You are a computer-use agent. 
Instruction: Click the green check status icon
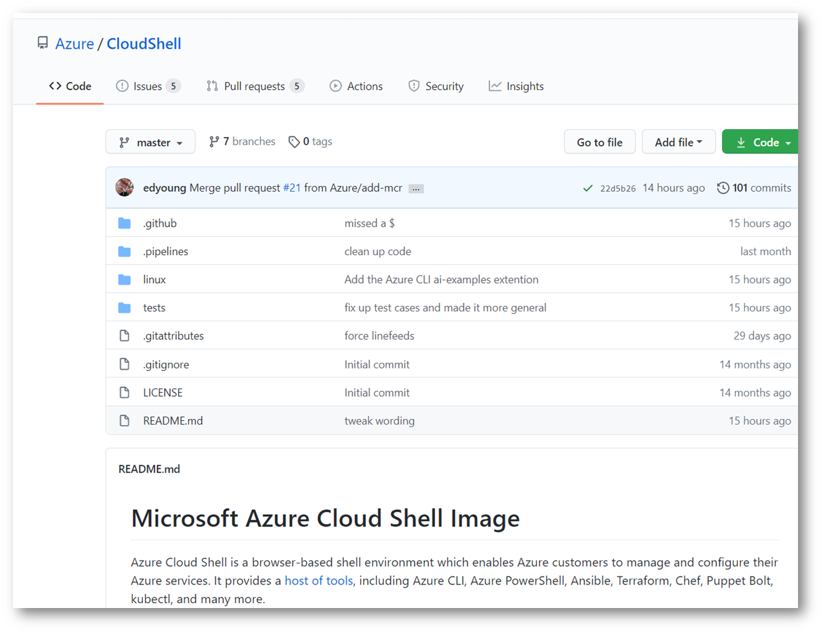pyautogui.click(x=588, y=188)
